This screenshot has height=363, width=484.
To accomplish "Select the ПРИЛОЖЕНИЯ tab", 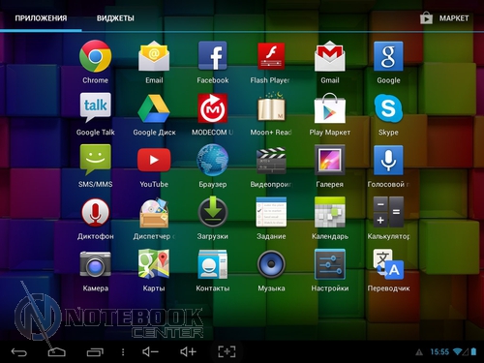I will tap(41, 18).
